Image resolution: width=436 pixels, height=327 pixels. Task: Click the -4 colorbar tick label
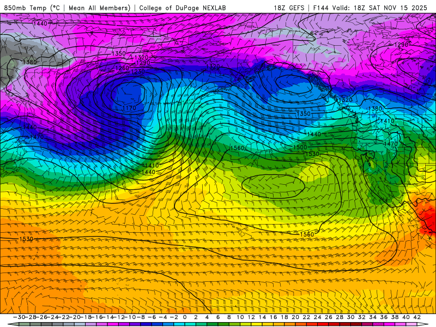(x=163, y=317)
